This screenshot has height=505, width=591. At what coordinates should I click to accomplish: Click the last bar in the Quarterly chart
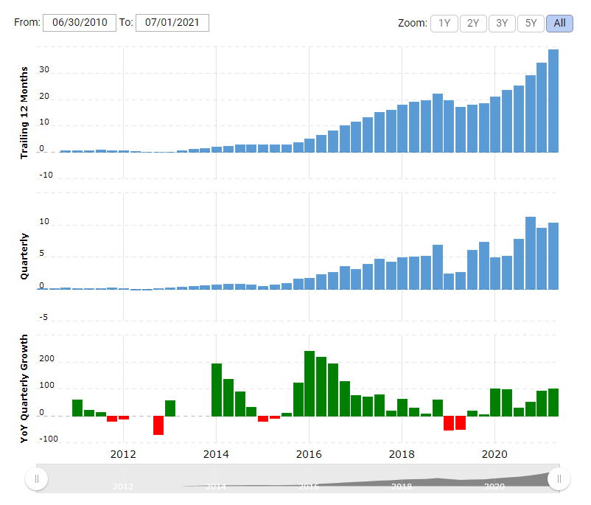(553, 256)
